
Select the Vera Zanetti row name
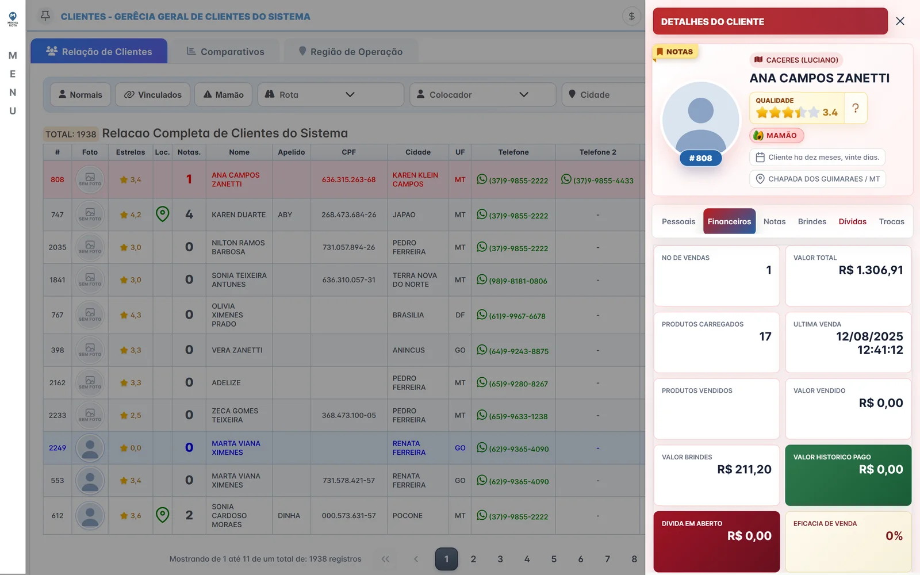(237, 350)
